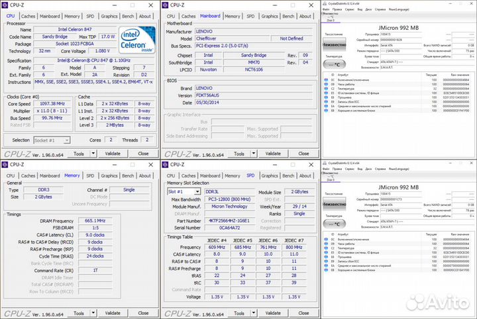Click the blue status dot for attribute E9 in the top CrystalDiskInfo
477x319 pixels.
point(326,102)
